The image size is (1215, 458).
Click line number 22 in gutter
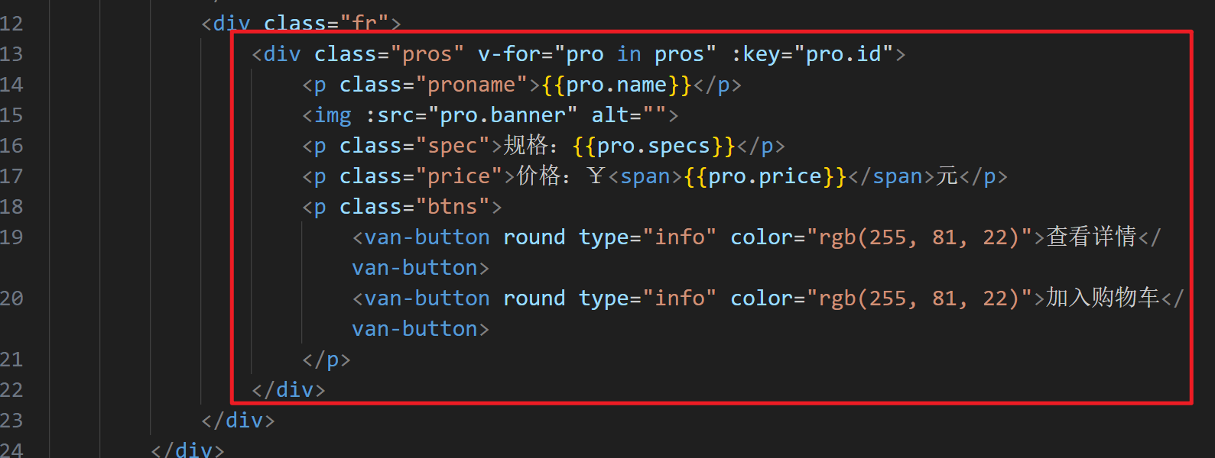11,390
